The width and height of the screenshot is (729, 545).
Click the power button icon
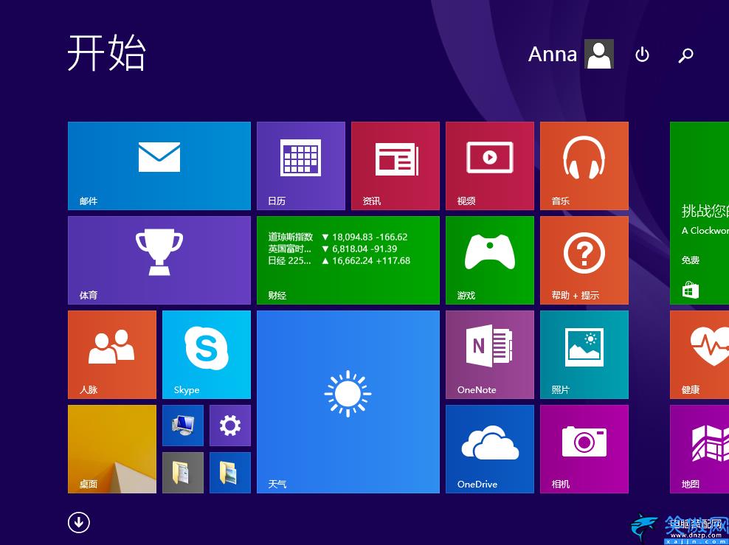pyautogui.click(x=642, y=55)
